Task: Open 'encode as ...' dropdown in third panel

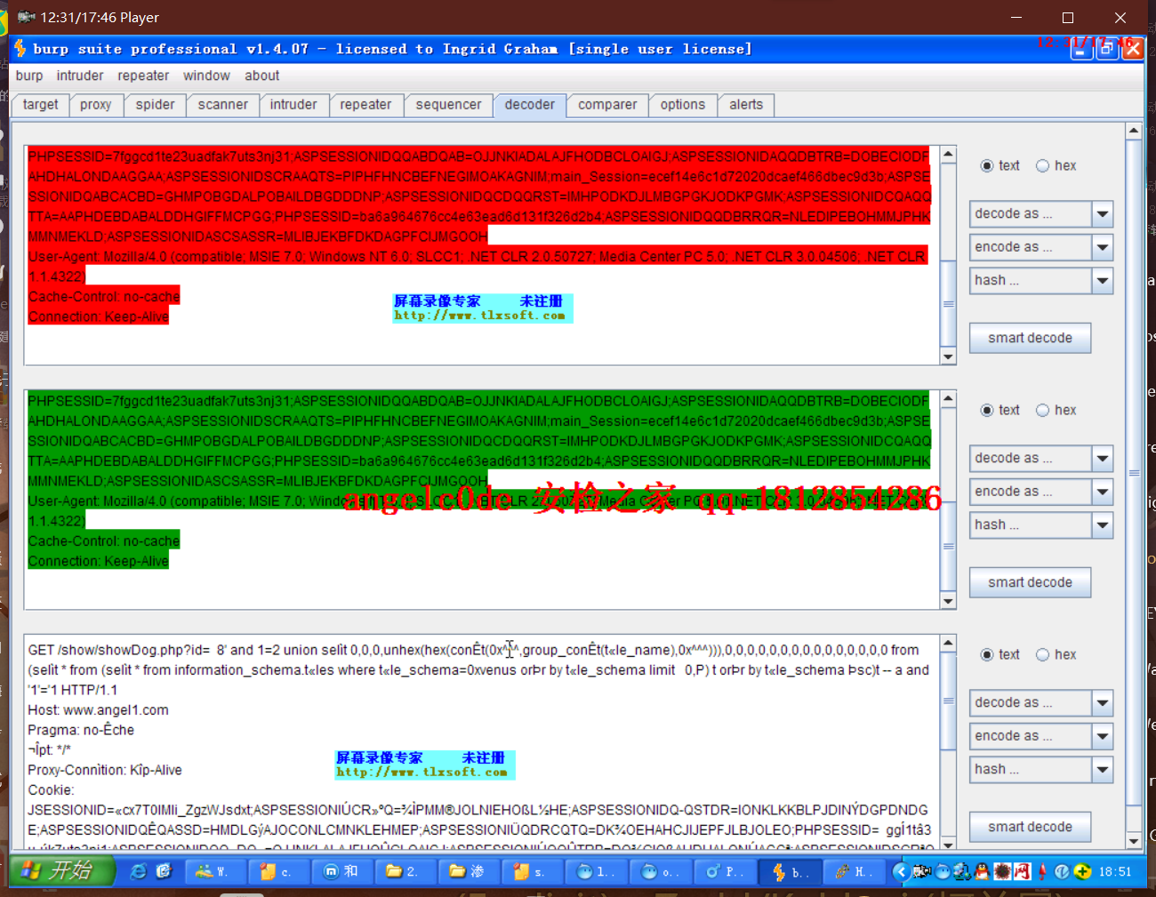Action: (1041, 736)
